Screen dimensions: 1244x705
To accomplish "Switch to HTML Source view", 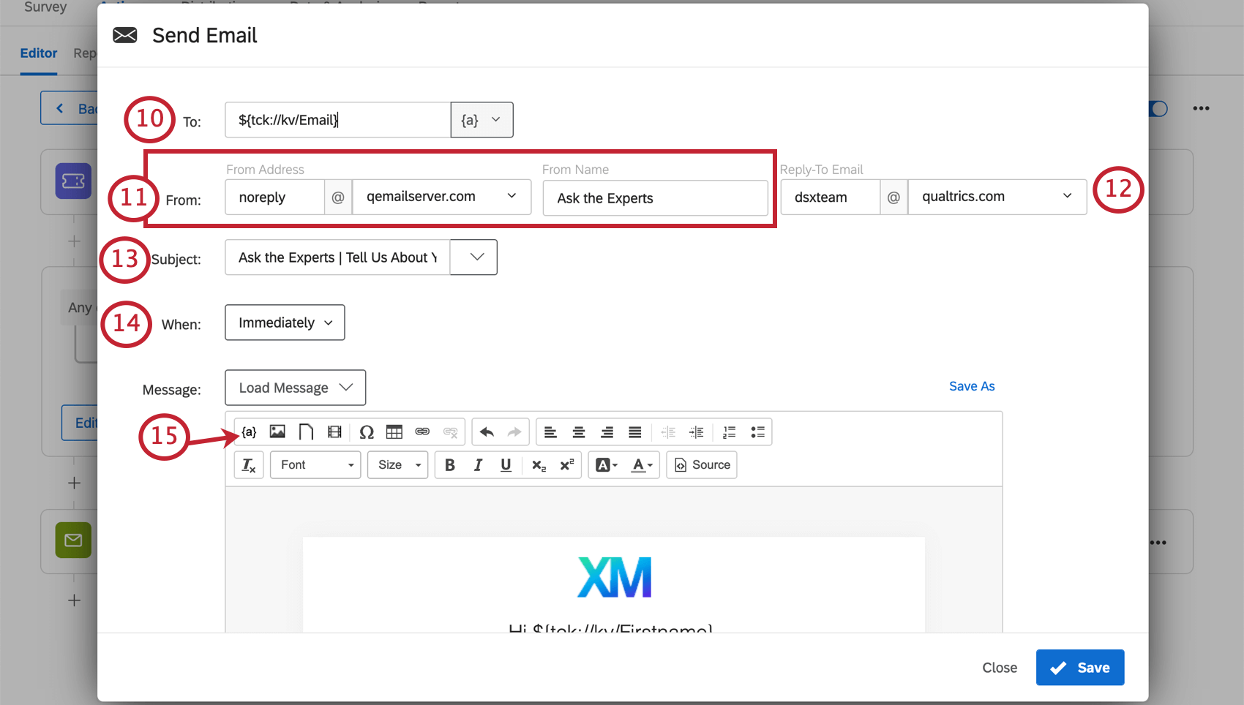I will pyautogui.click(x=701, y=464).
